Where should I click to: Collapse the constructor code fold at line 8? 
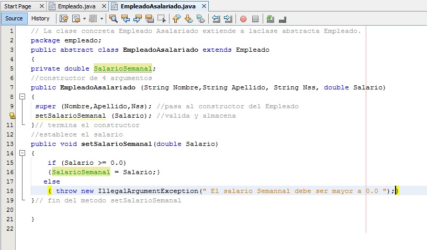pyautogui.click(x=22, y=97)
